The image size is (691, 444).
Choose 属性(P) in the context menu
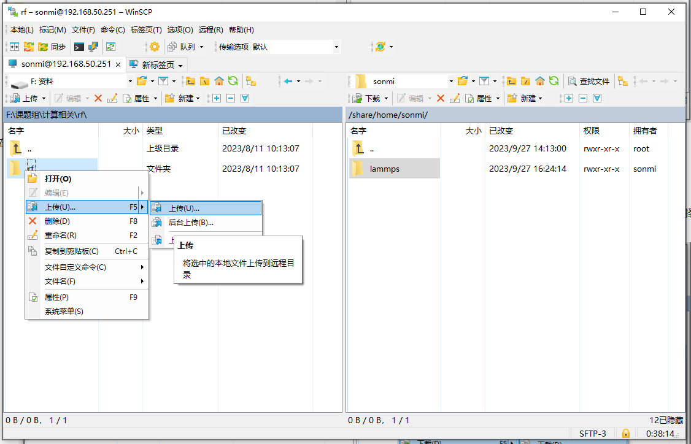pyautogui.click(x=87, y=297)
